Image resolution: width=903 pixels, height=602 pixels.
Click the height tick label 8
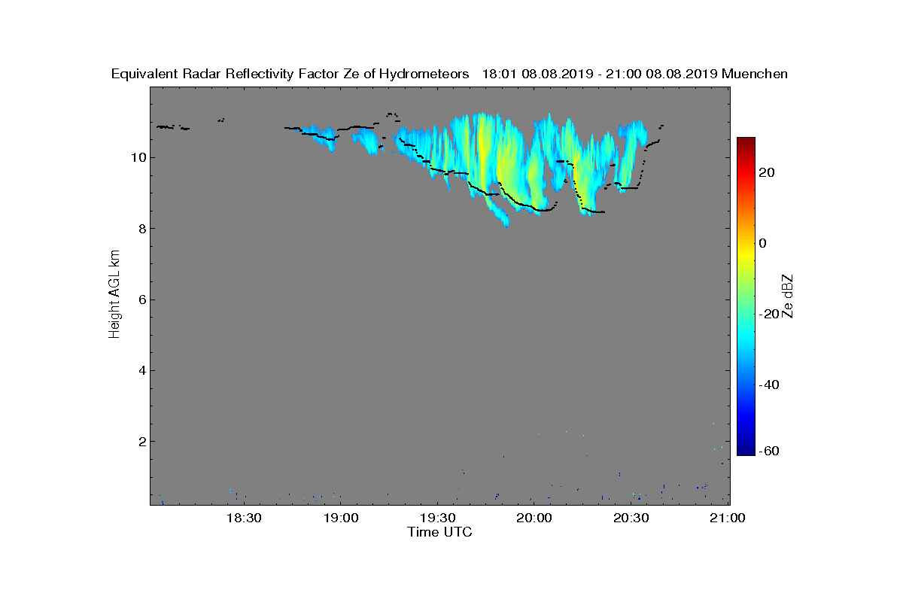[141, 229]
